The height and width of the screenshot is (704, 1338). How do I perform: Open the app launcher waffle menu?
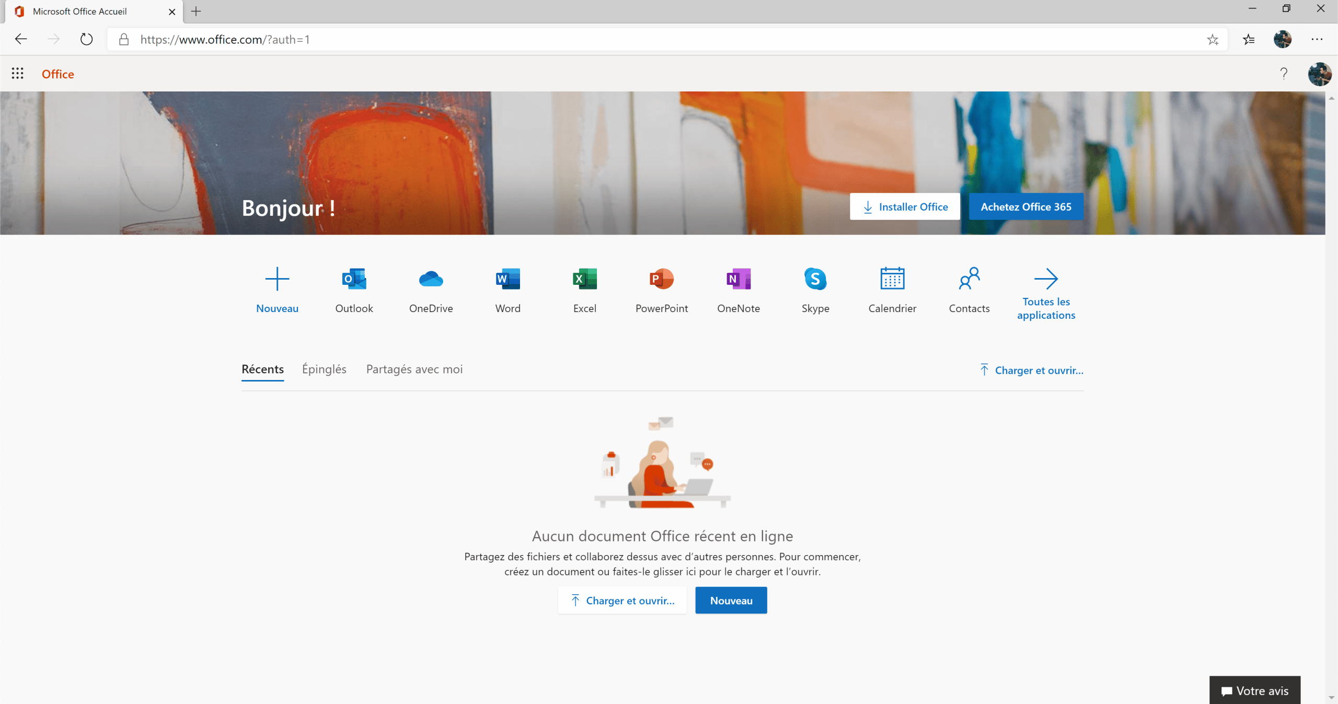pos(18,74)
